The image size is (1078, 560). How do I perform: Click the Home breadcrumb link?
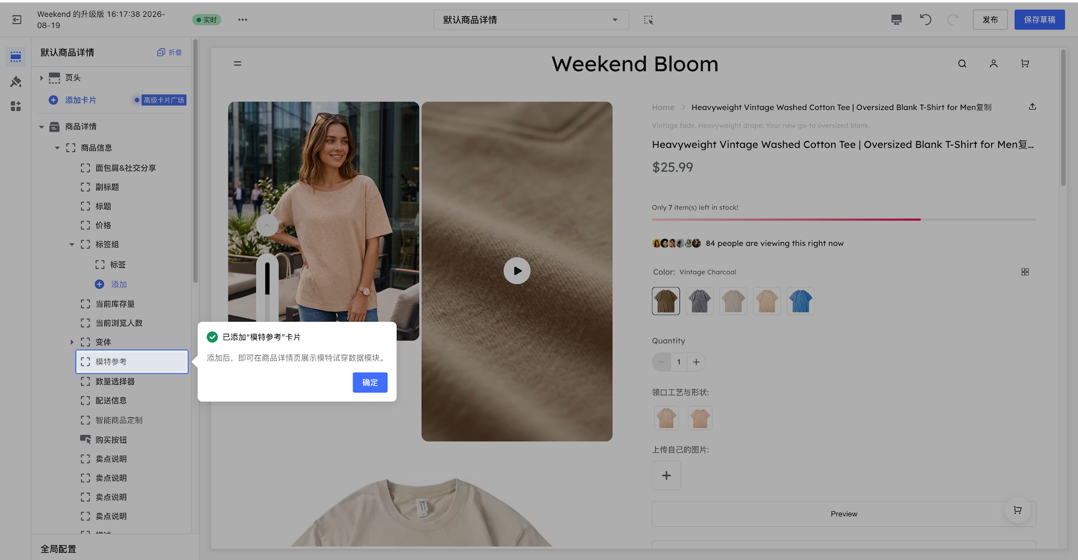click(663, 107)
